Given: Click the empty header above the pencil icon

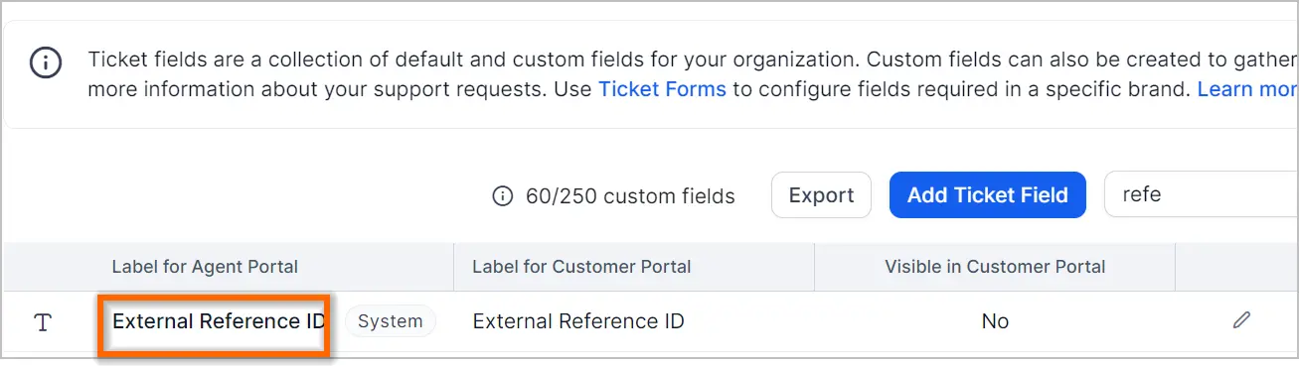Looking at the screenshot, I should [x=1236, y=266].
